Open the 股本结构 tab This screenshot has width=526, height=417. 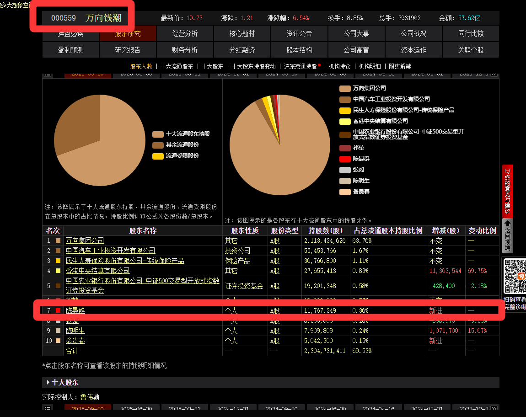[299, 50]
